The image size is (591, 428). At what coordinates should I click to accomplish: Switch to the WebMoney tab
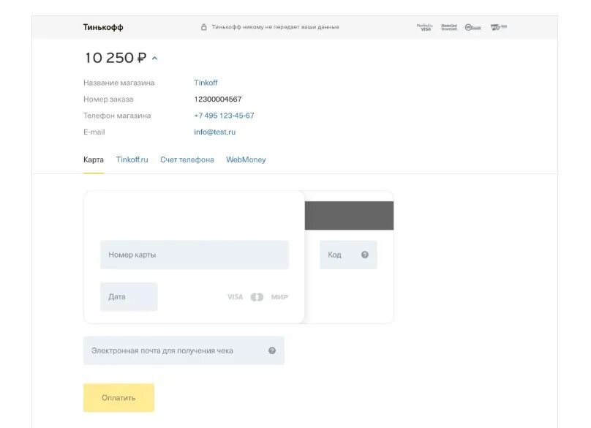tap(246, 159)
